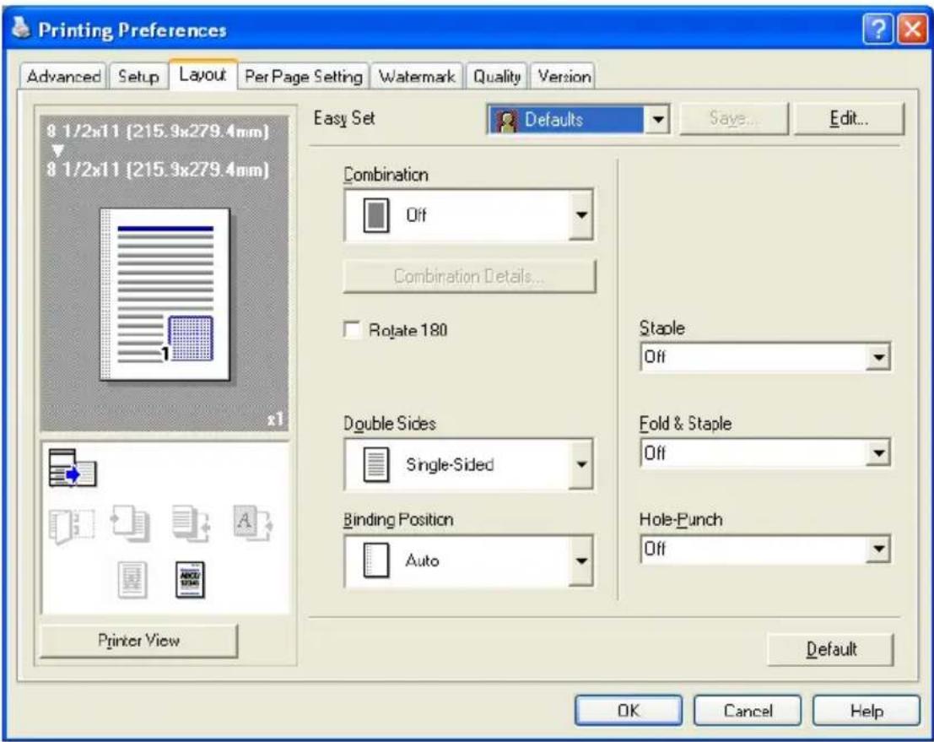Switch to the Advanced tab
934x742 pixels.
(x=63, y=77)
